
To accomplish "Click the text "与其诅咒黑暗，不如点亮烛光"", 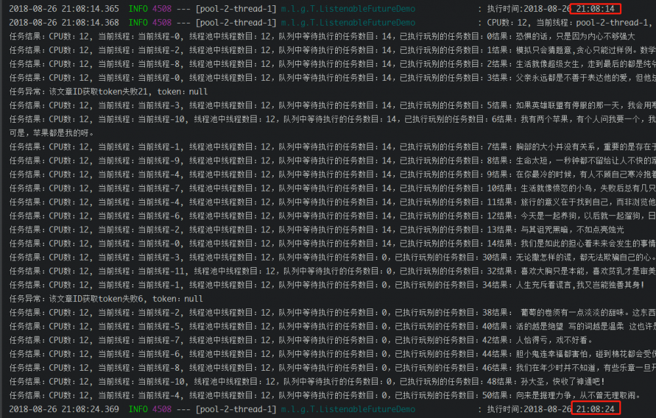I will coord(572,230).
